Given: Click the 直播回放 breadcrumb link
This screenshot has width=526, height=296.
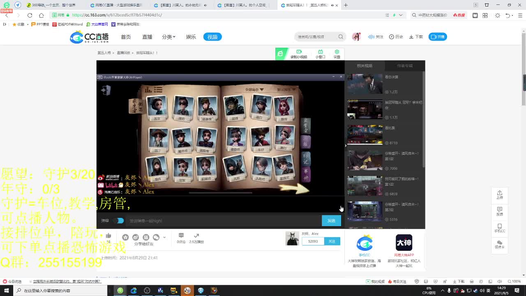Looking at the screenshot, I should 123,53.
